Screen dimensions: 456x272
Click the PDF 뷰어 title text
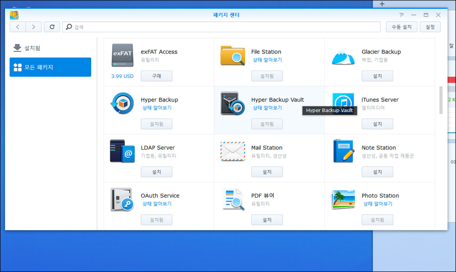click(263, 195)
